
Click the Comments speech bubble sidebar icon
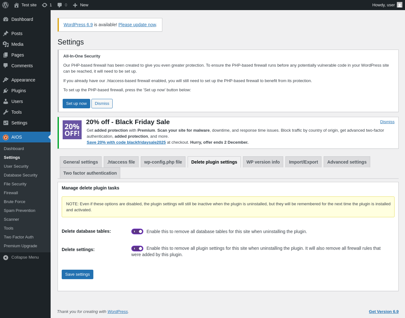(6, 66)
